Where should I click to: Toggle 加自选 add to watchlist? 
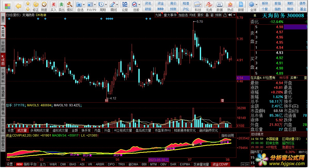[183, 15]
